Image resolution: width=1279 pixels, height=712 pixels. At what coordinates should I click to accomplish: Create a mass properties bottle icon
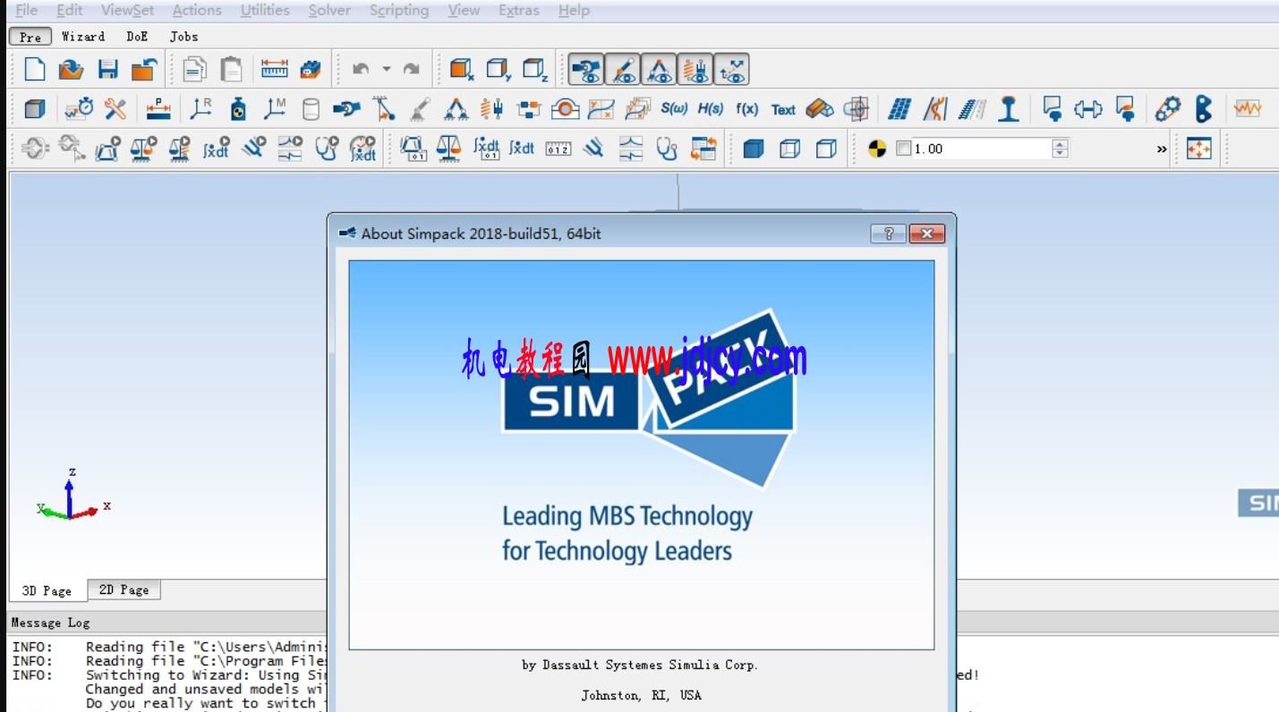(238, 109)
